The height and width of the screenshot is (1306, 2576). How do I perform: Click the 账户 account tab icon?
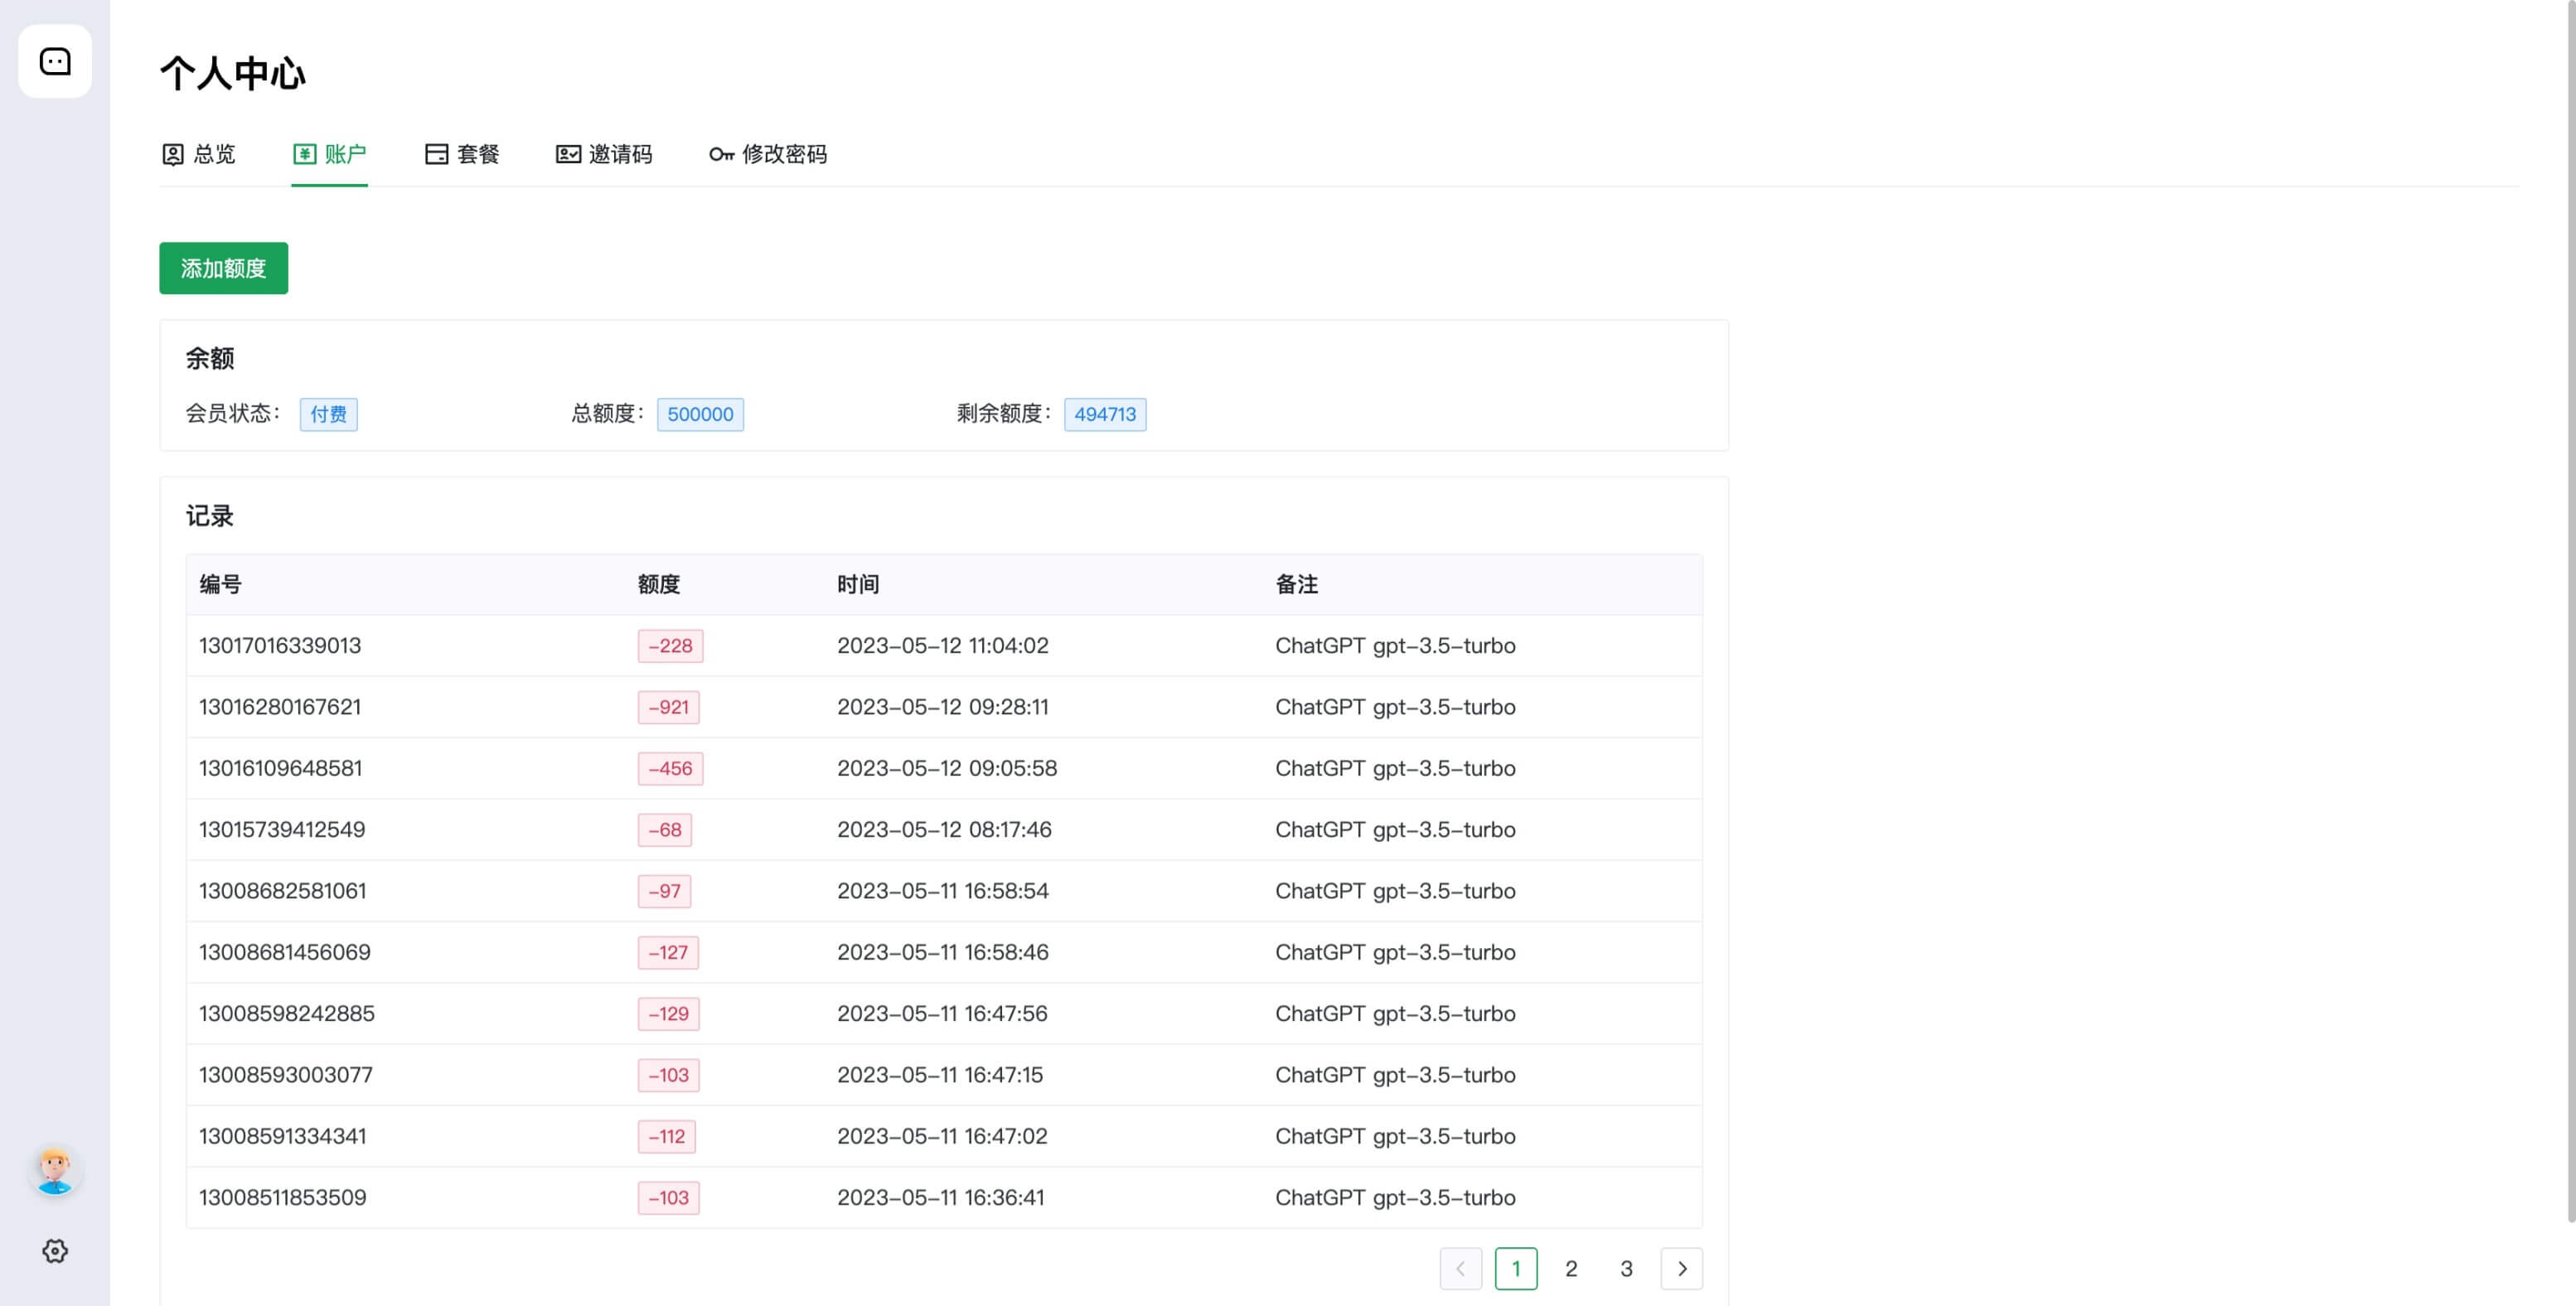pos(304,154)
